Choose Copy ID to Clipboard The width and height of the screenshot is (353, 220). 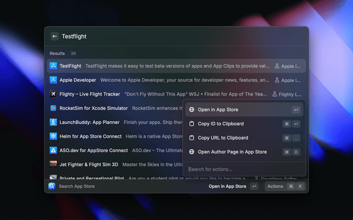coord(244,124)
